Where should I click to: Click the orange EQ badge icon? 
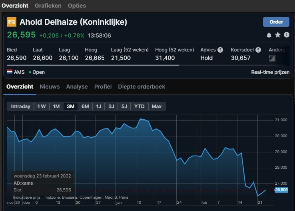(12, 22)
